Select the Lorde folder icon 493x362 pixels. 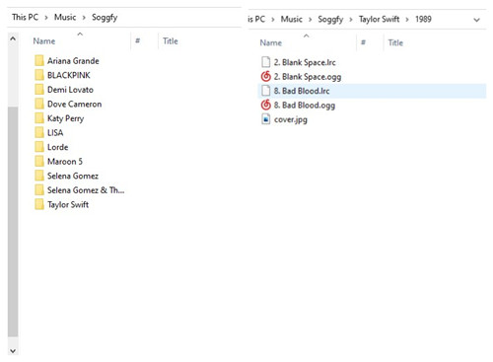pyautogui.click(x=39, y=147)
